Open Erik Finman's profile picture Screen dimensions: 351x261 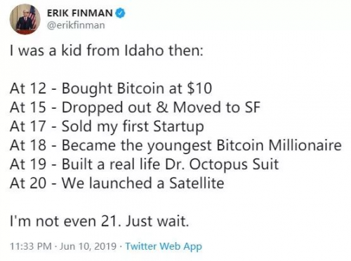click(25, 20)
